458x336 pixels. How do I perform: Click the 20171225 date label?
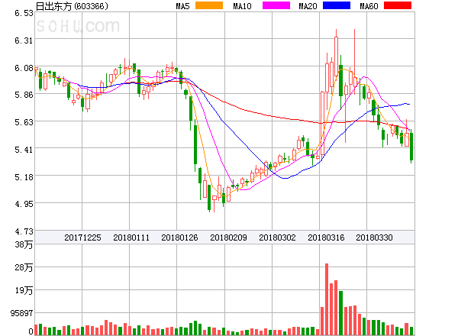coord(82,237)
